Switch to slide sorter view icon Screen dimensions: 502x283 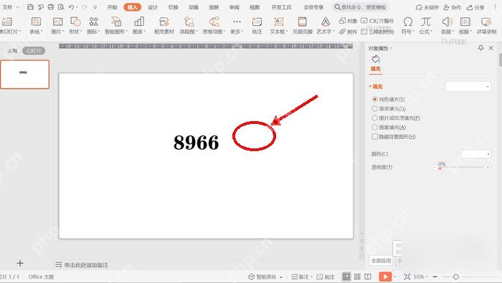(x=357, y=277)
